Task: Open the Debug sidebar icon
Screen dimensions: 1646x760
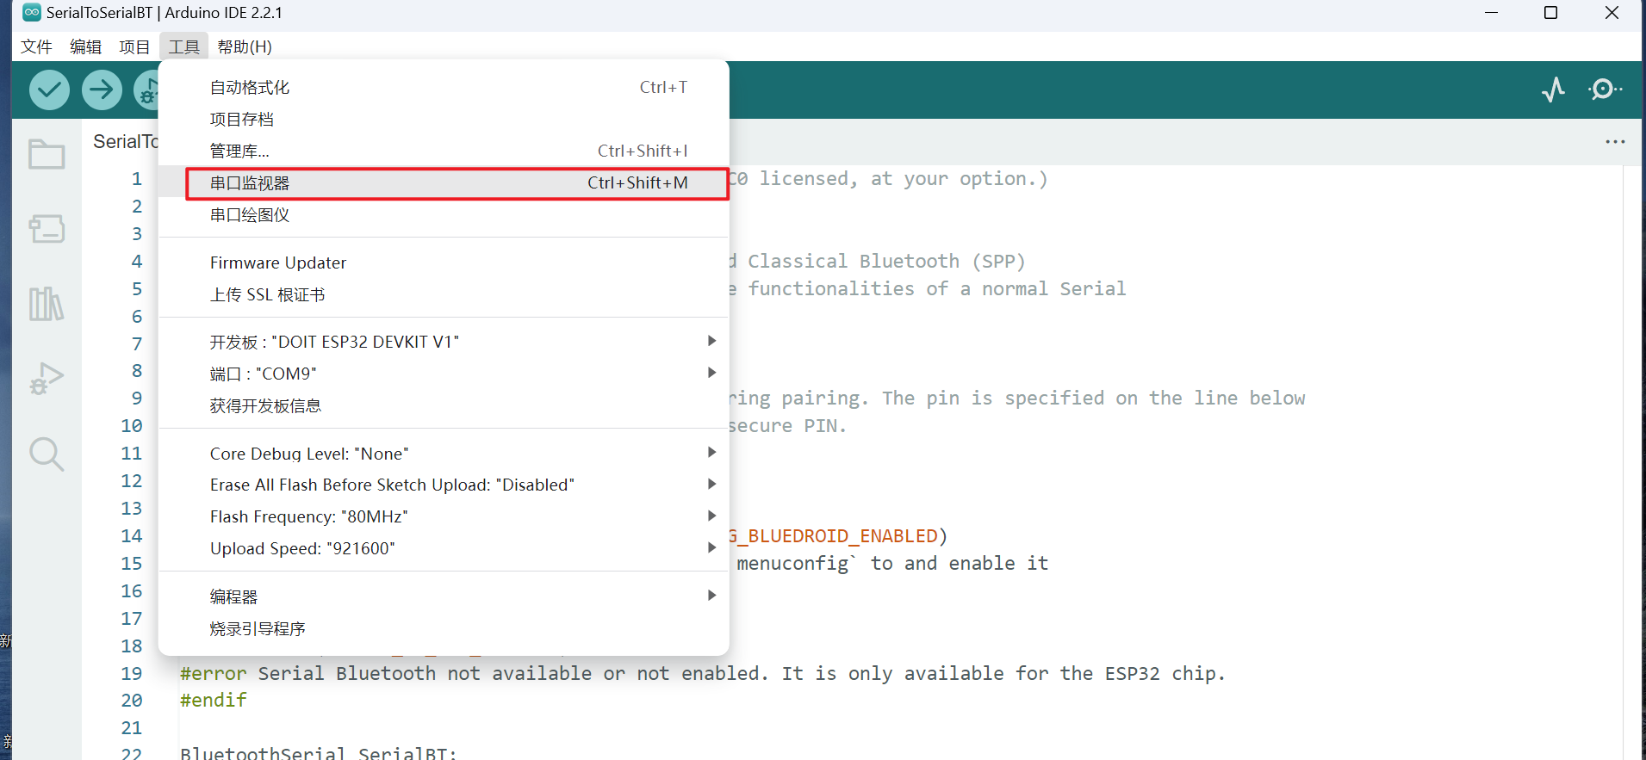Action: click(47, 379)
